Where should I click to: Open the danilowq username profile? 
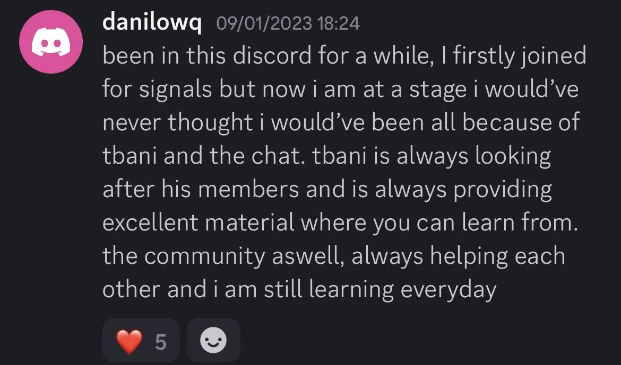click(x=152, y=22)
